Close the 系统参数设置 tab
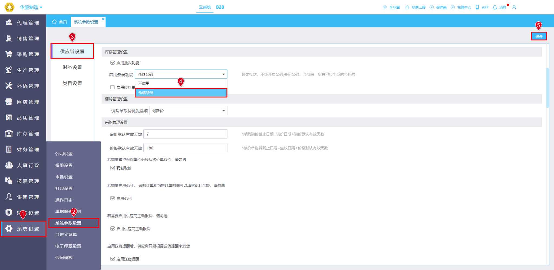The height and width of the screenshot is (270, 554). click(103, 19)
